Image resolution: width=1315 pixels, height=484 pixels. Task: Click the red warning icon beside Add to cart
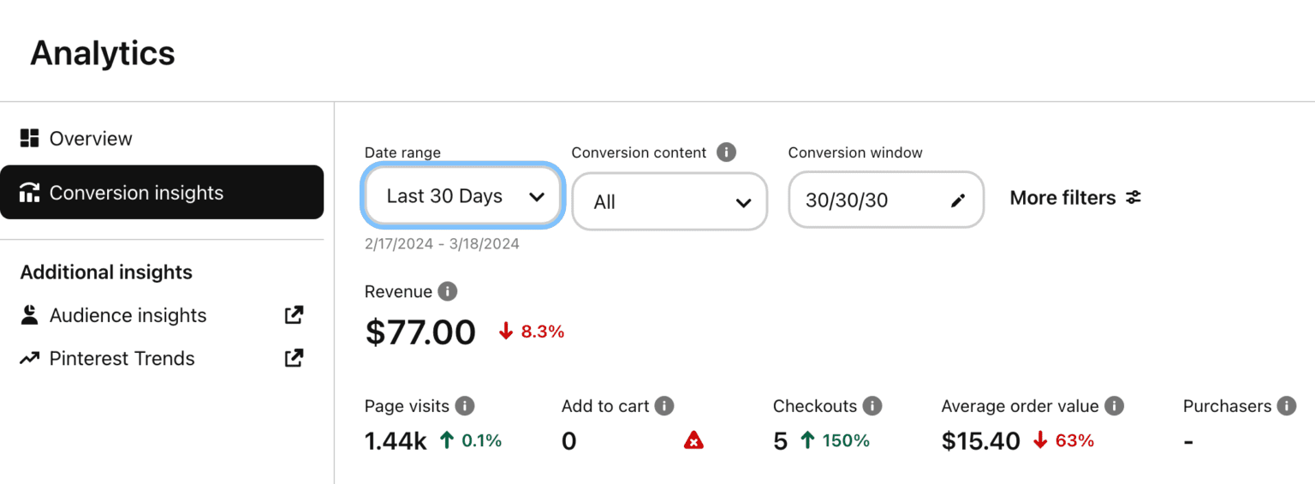click(693, 441)
